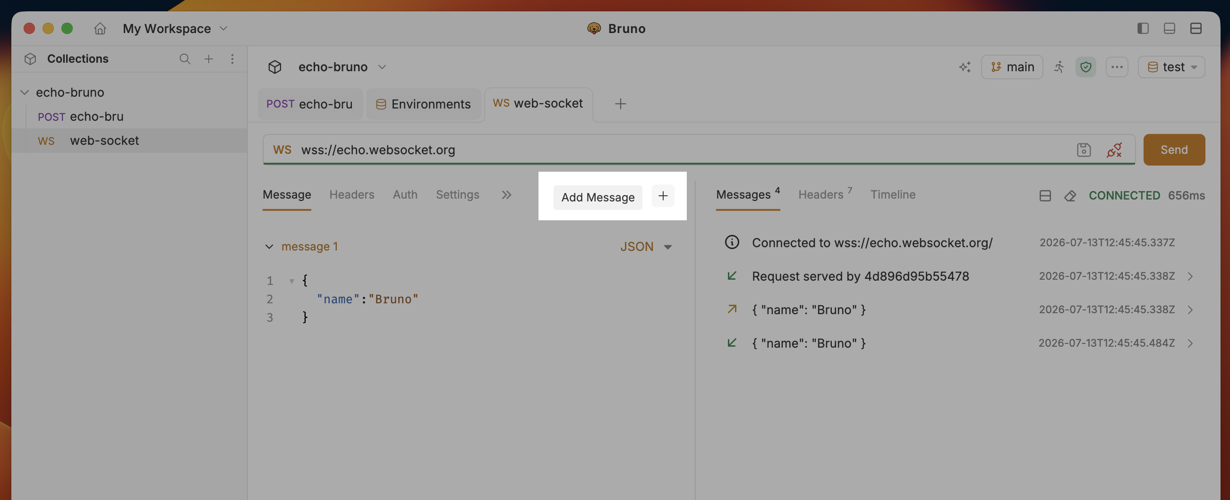
Task: Toggle response pane layout icon
Action: click(1045, 195)
